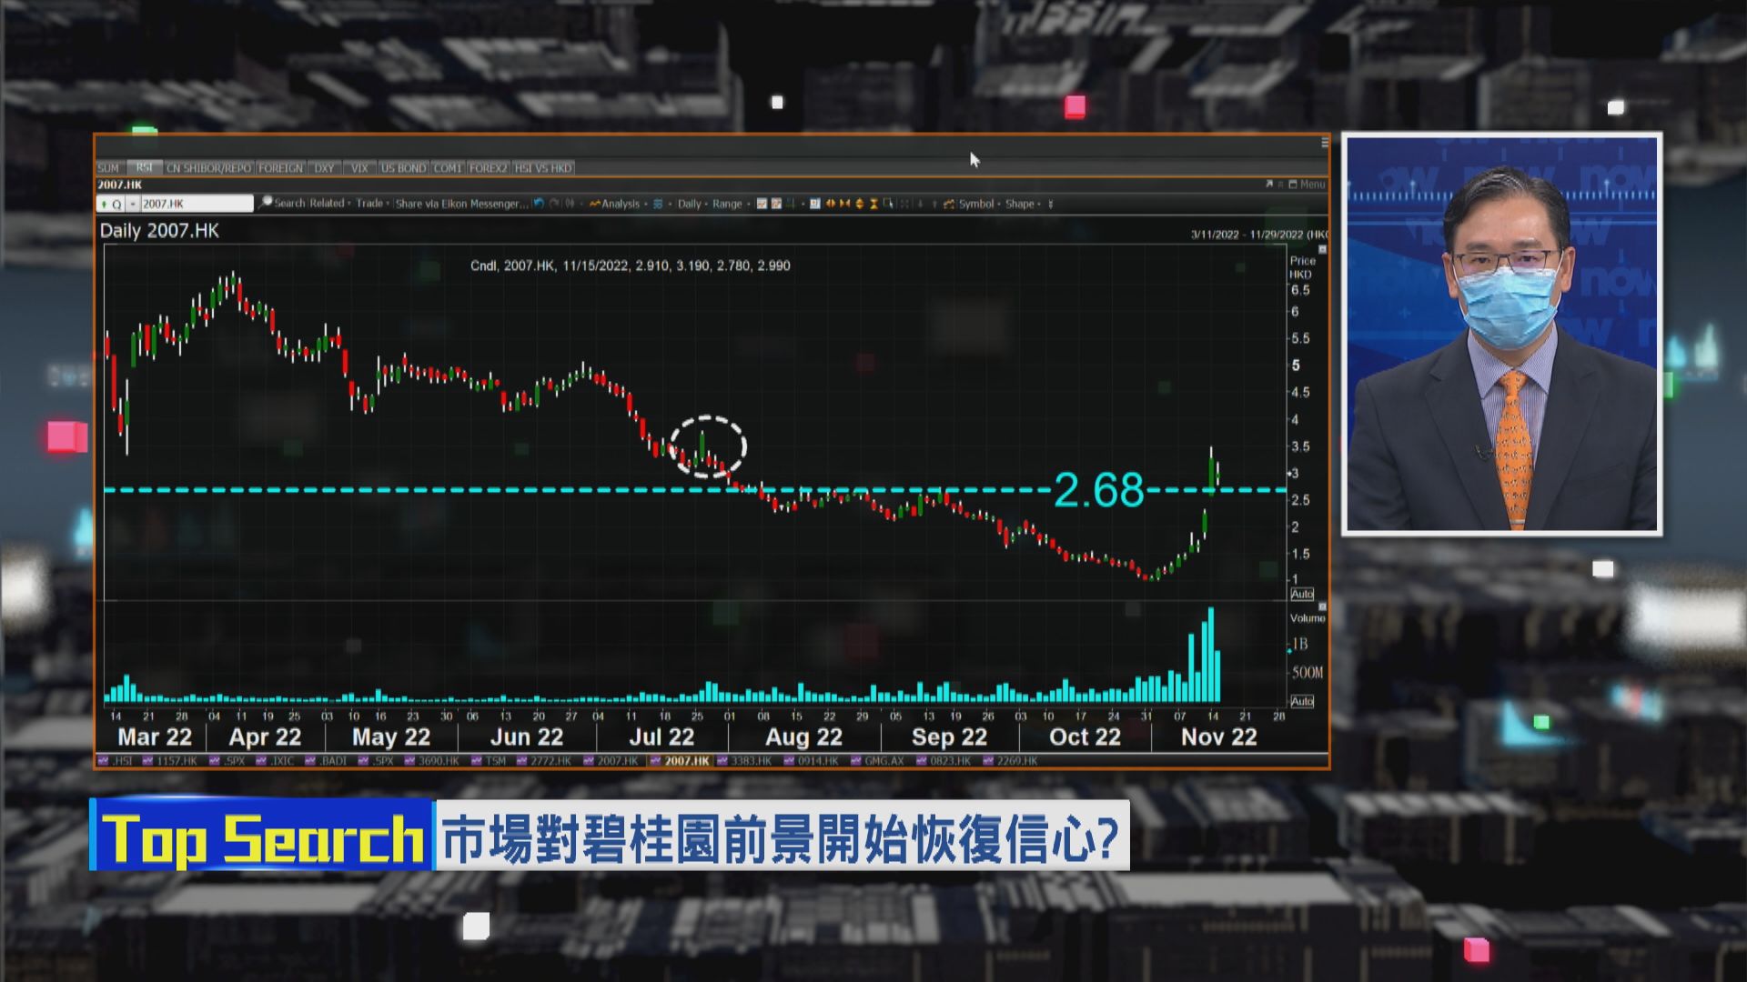This screenshot has height=982, width=1747.
Task: Open the Daily interval dropdown
Action: (x=690, y=204)
